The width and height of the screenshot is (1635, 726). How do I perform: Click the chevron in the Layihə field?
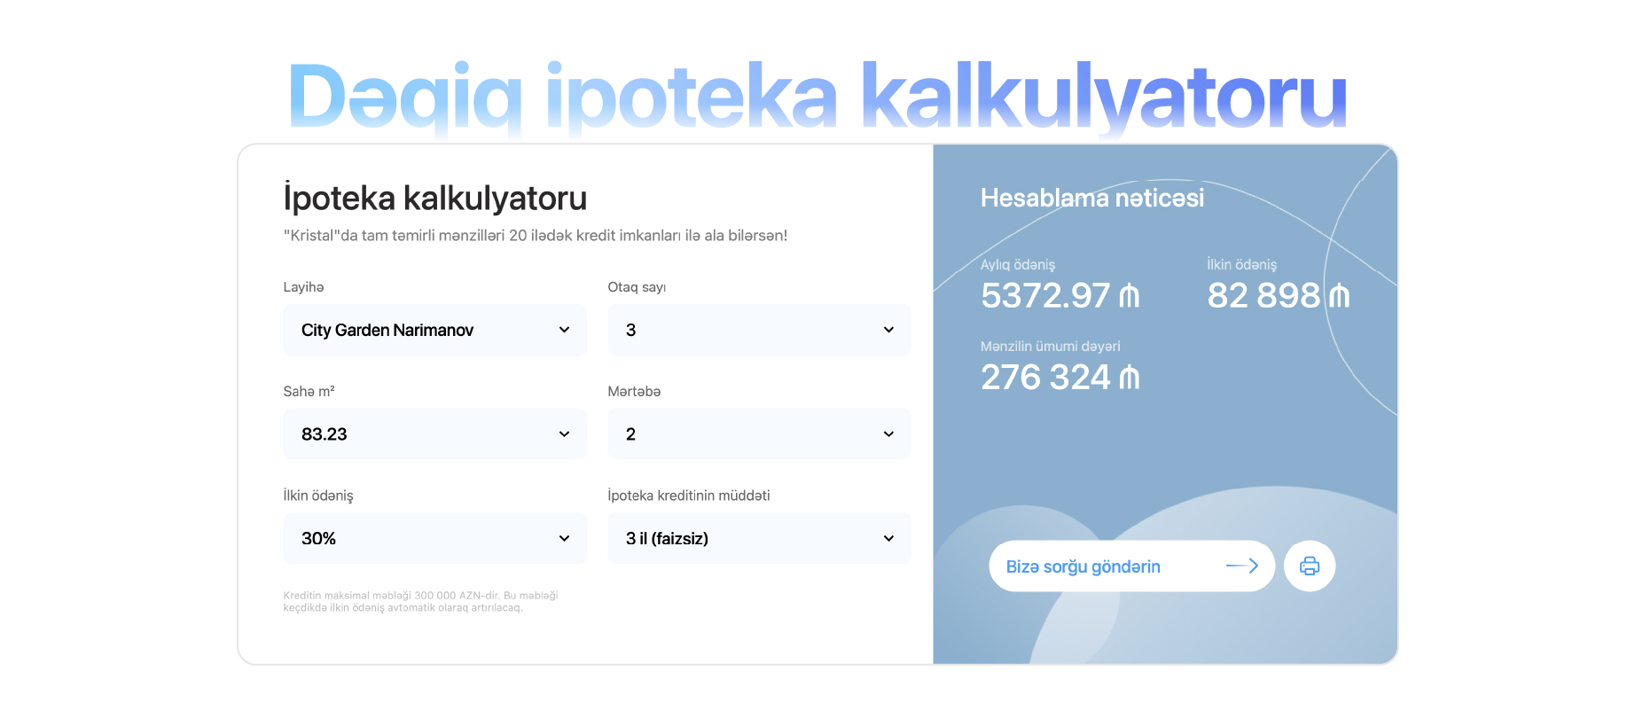point(564,330)
